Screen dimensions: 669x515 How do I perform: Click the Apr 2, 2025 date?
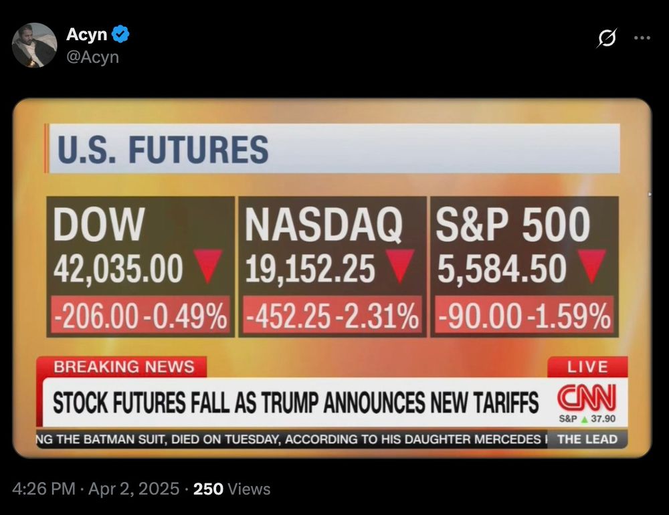click(134, 489)
